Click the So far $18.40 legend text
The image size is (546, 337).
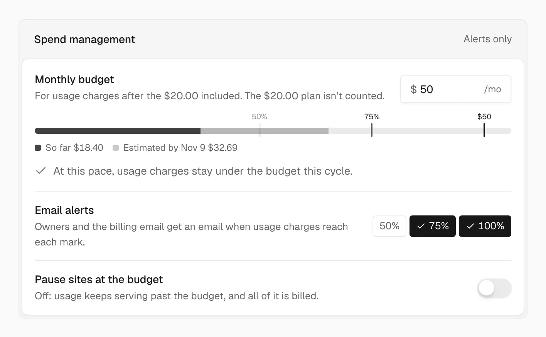click(74, 148)
